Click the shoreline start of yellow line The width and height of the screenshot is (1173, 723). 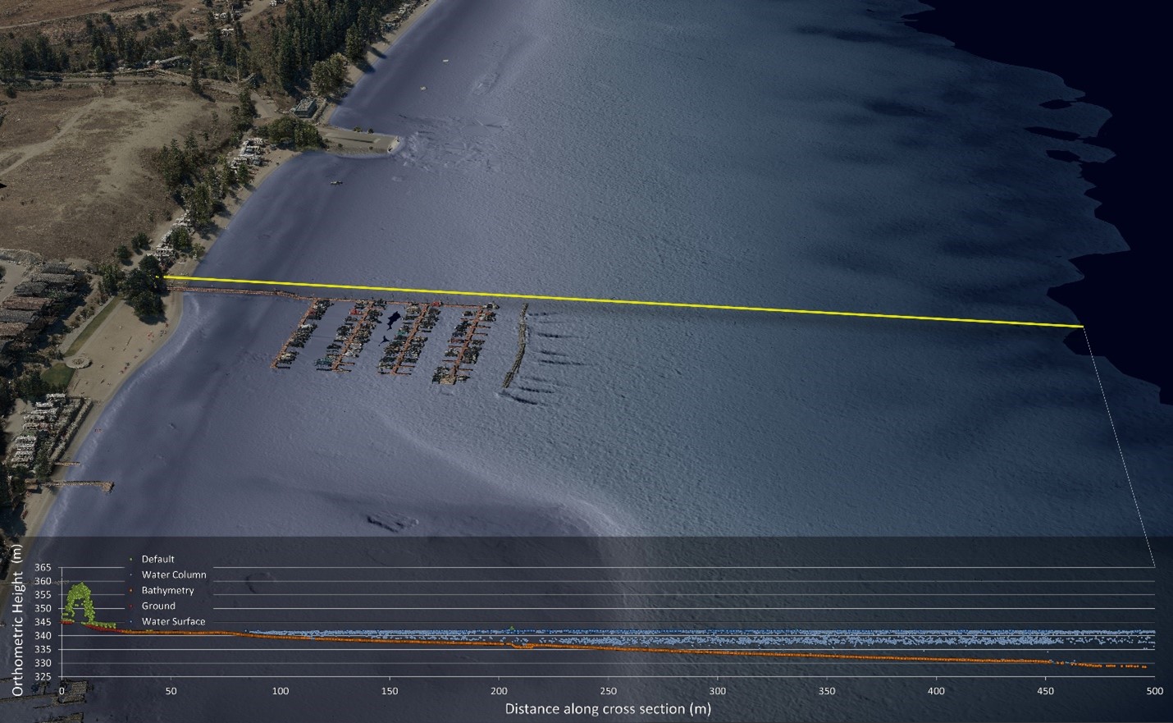click(160, 277)
